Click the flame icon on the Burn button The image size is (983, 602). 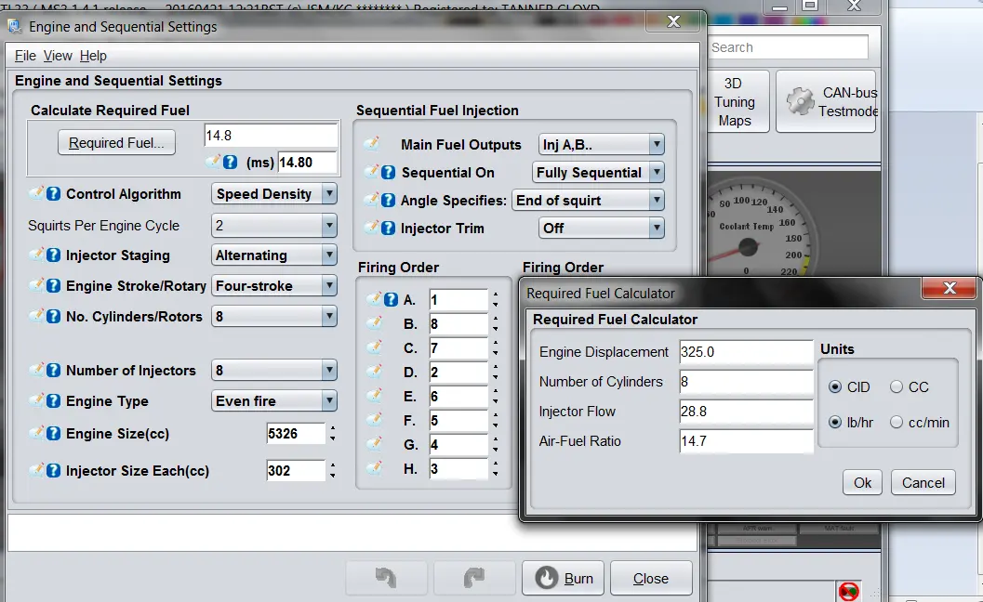click(x=546, y=578)
